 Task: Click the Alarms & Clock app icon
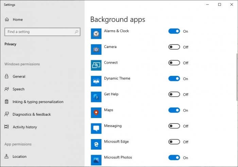[96, 34]
